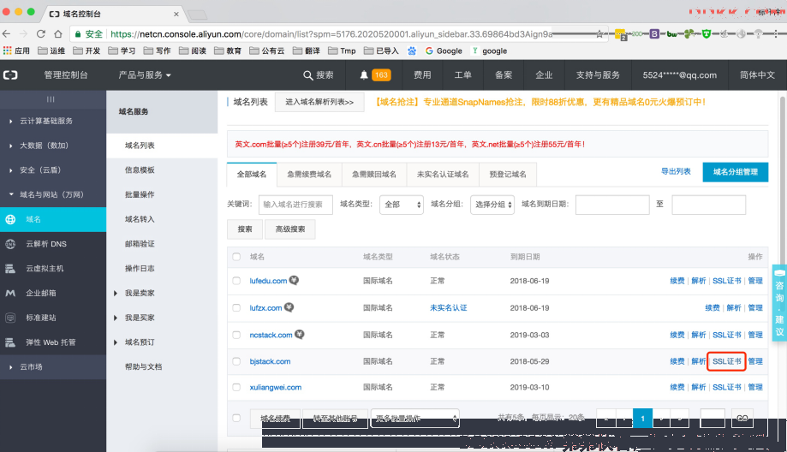Click the 域名 globe icon in sidebar
The width and height of the screenshot is (787, 452).
[10, 219]
